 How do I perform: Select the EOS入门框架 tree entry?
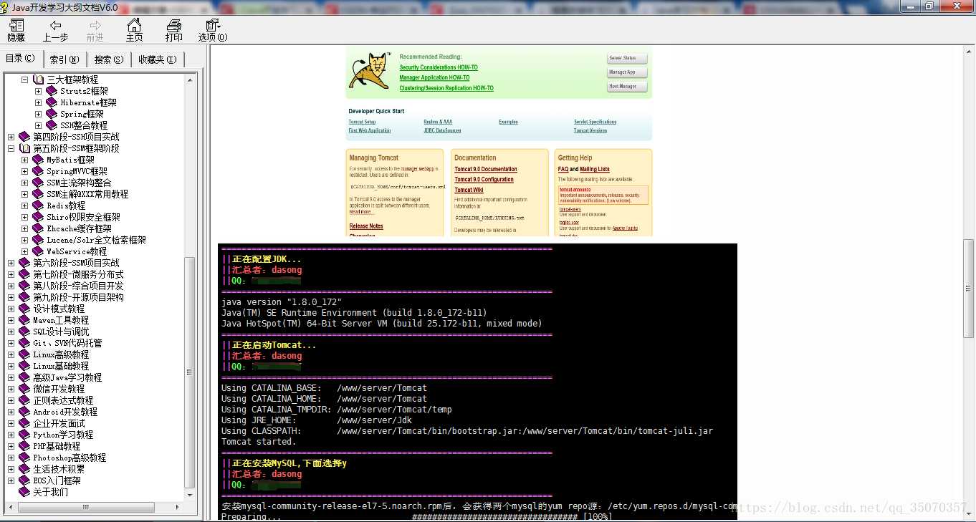tap(57, 480)
